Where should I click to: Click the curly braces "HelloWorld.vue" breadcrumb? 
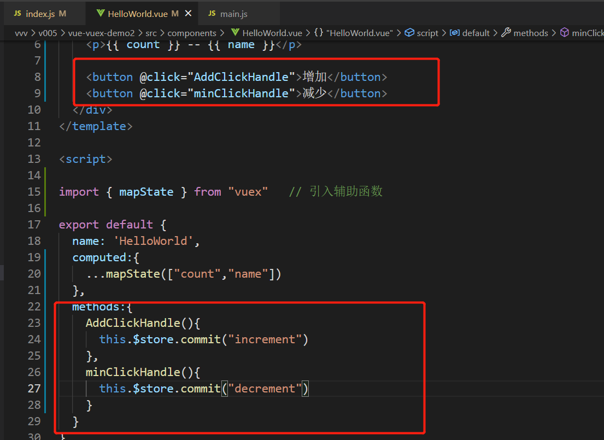click(360, 33)
